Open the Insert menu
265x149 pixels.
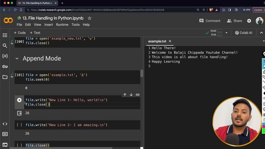48,25
